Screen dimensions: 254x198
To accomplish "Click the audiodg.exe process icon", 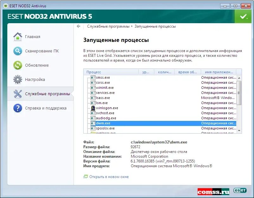I will pyautogui.click(x=93, y=118).
